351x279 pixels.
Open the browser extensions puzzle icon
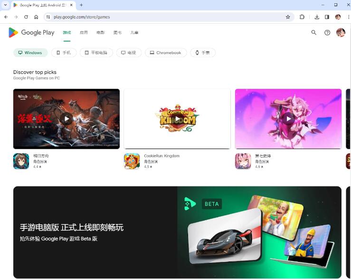[x=302, y=17]
